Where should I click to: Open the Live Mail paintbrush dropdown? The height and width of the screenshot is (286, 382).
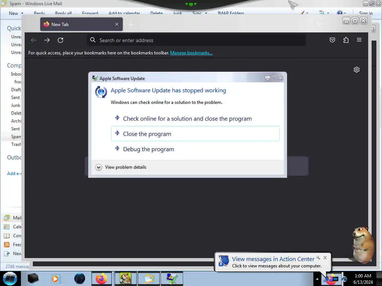point(304,13)
